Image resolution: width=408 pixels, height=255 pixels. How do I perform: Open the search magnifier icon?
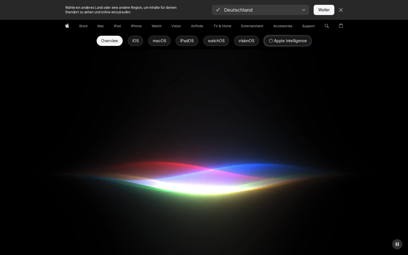[x=327, y=26]
